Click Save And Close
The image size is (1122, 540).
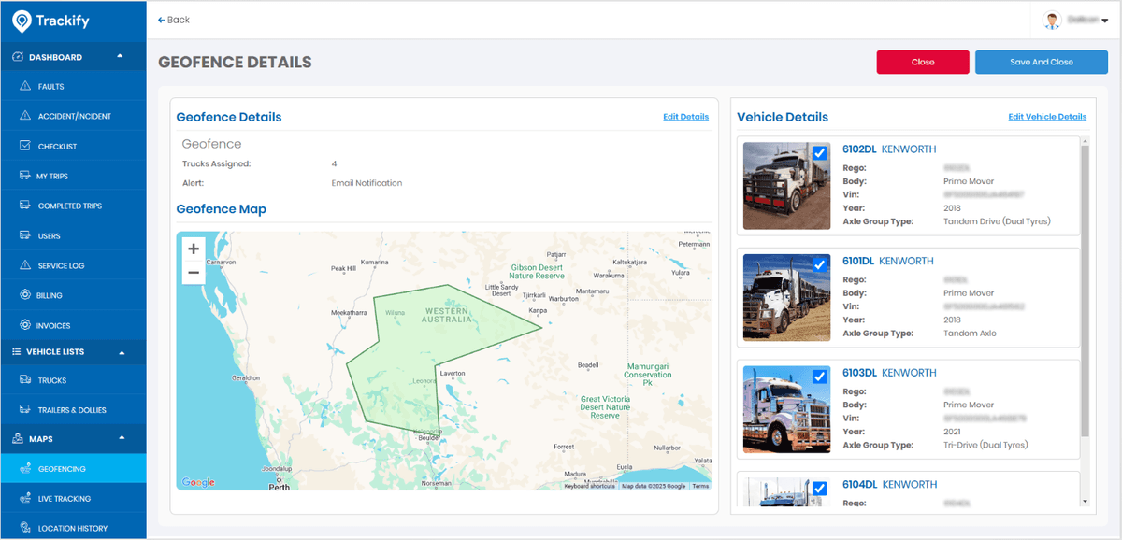coord(1041,62)
